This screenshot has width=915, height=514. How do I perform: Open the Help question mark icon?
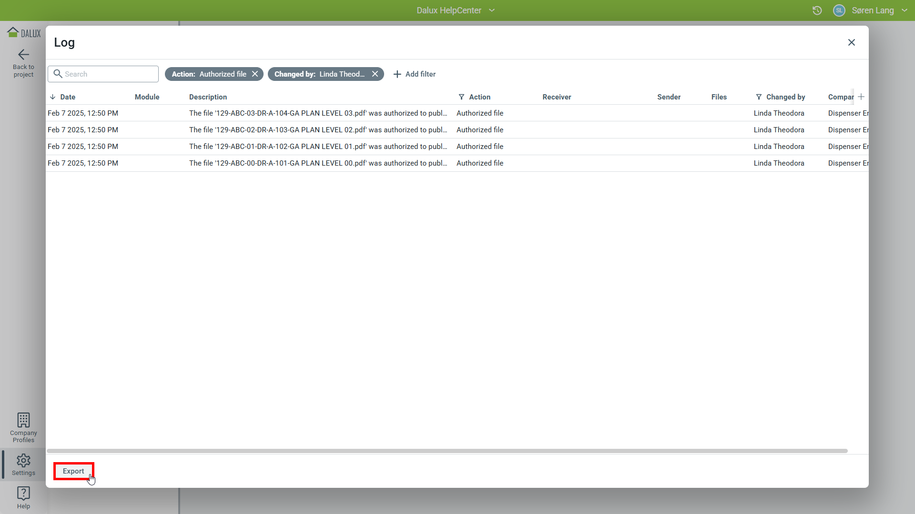23,494
